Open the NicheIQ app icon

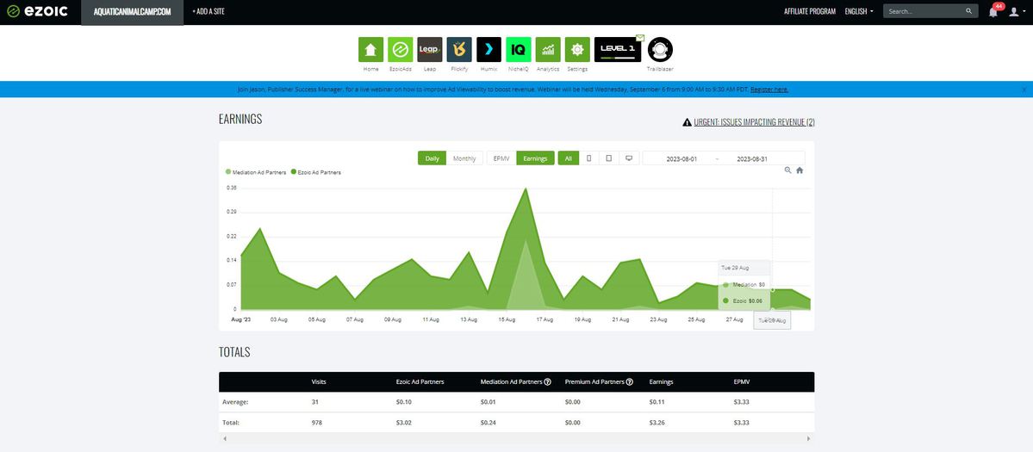tap(519, 49)
